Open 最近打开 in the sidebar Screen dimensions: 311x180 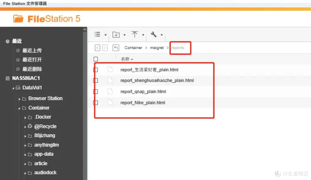pos(32,60)
